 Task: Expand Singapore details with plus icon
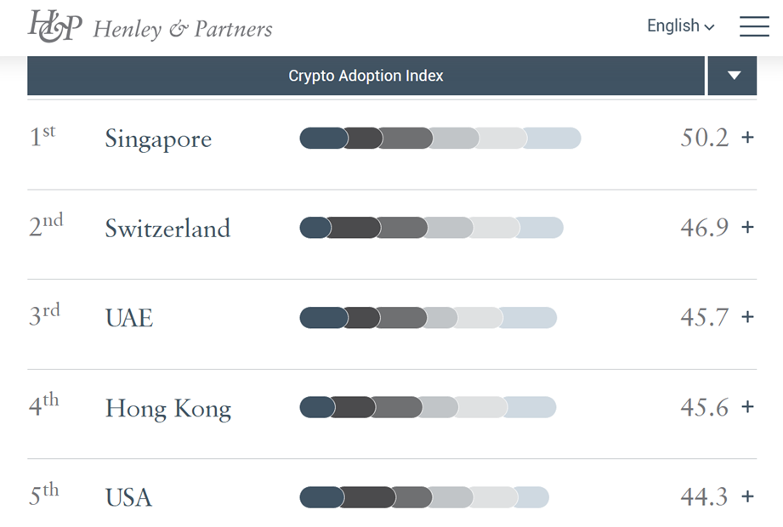point(747,137)
